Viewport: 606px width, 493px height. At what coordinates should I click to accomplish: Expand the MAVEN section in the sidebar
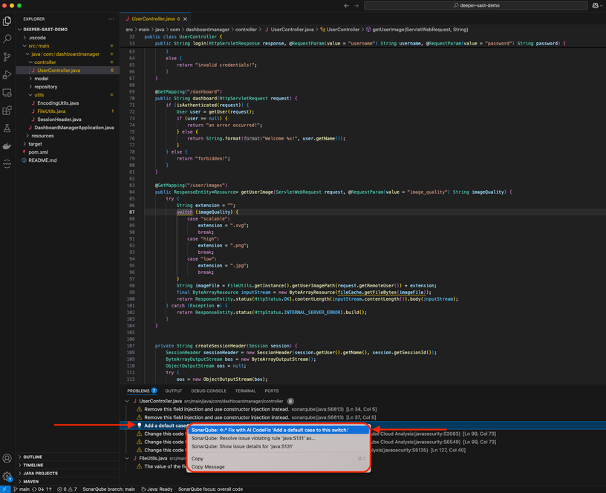tap(30, 481)
